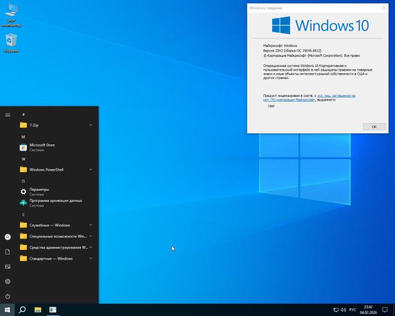Screen dimensions: 395x316
Task: Open Корзина on the desktop
Action: coord(11,43)
